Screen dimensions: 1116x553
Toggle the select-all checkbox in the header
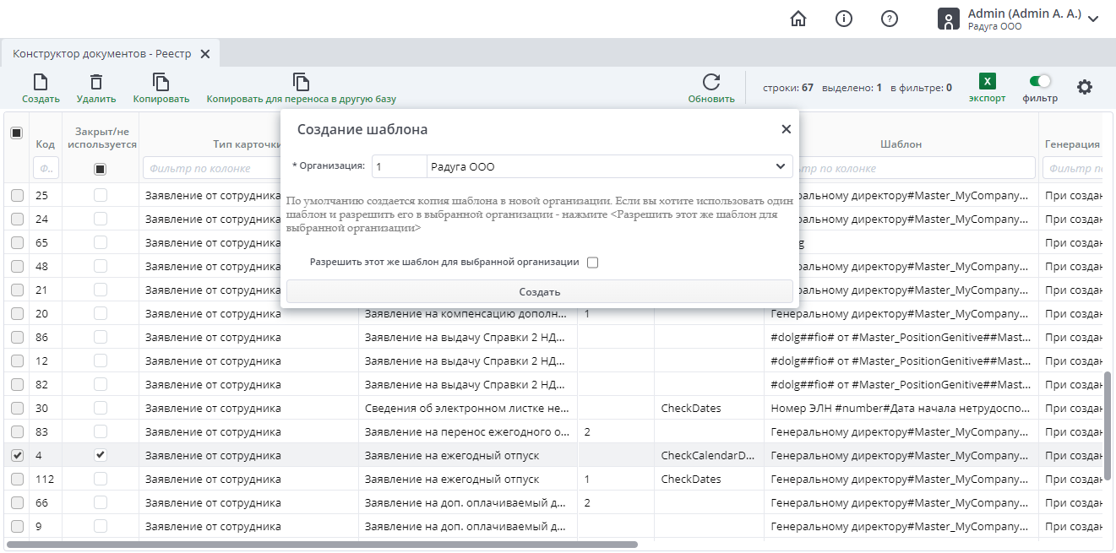[17, 133]
